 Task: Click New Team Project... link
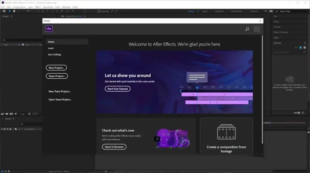click(59, 91)
